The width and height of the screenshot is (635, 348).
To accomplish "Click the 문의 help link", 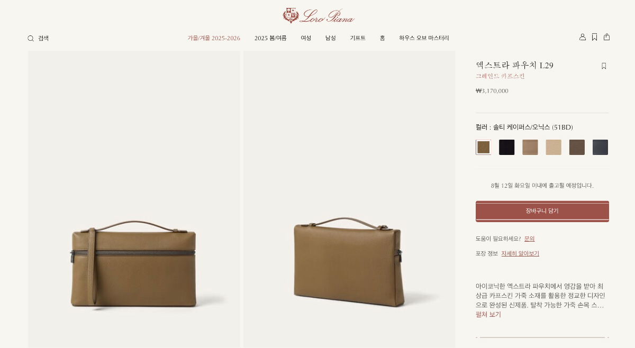I will (530, 239).
